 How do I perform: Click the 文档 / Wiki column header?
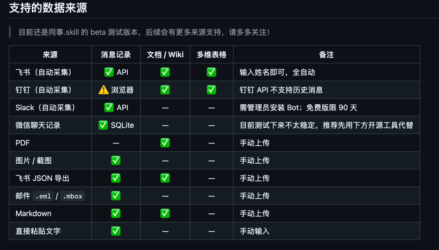(165, 55)
